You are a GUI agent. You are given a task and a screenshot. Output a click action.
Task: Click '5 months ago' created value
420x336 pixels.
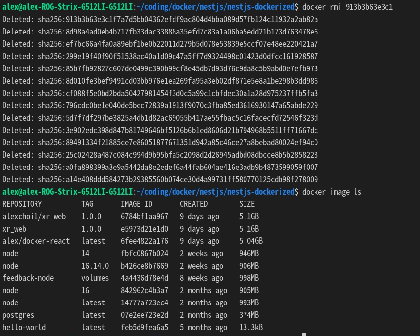pyautogui.click(x=204, y=328)
